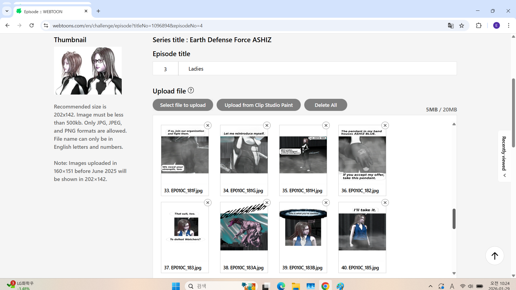Delete uploaded file 38 EP010C_183A.jpg
The height and width of the screenshot is (290, 516).
(x=267, y=203)
